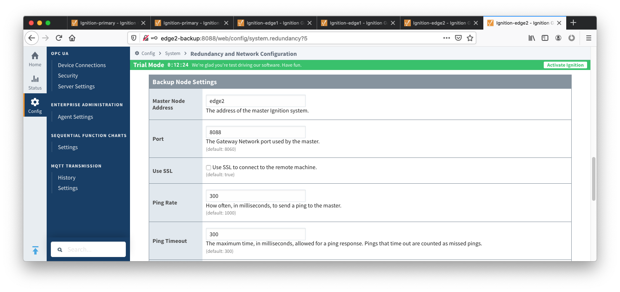Switch to the first Ignition-primary tab
The width and height of the screenshot is (620, 292).
[x=108, y=23]
